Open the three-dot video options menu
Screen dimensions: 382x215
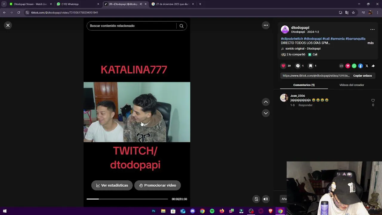coord(266,25)
